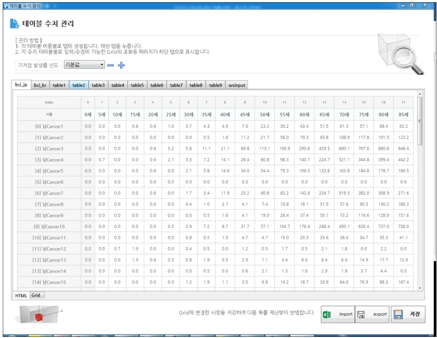
Task: Click the [13] 남Cancer14 row label
Action: coord(49,271)
